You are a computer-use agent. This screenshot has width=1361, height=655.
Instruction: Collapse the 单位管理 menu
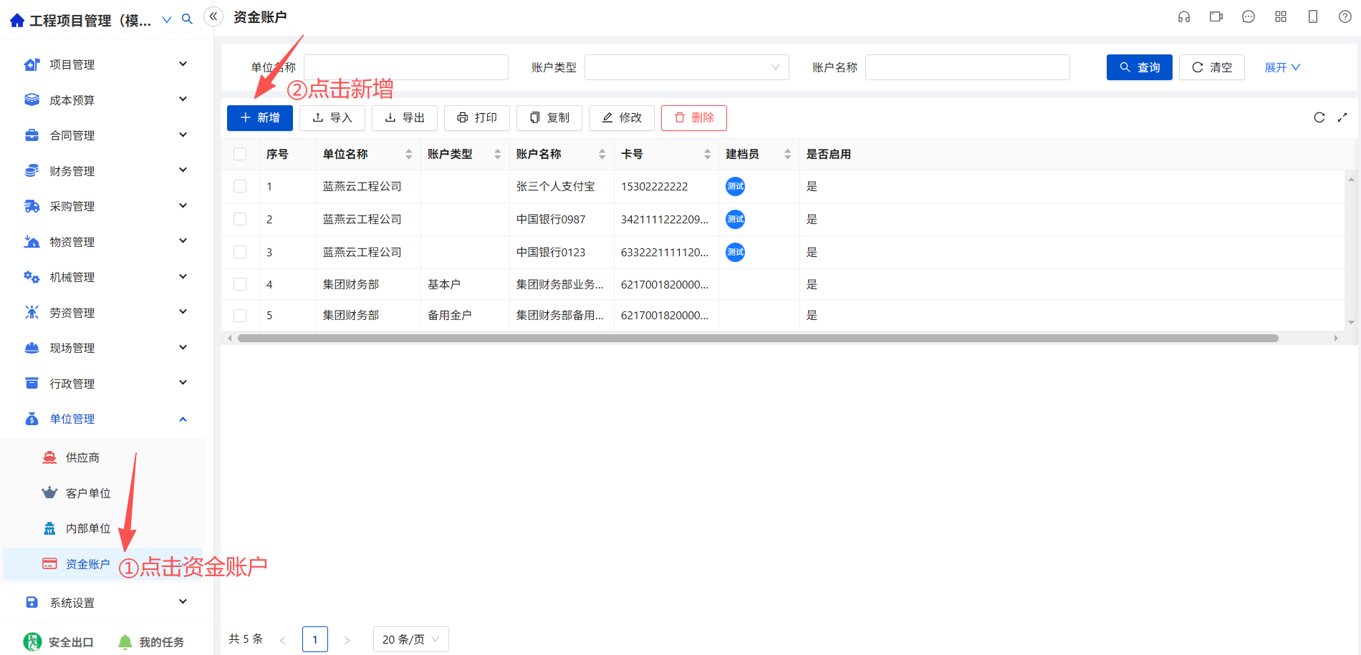point(183,419)
